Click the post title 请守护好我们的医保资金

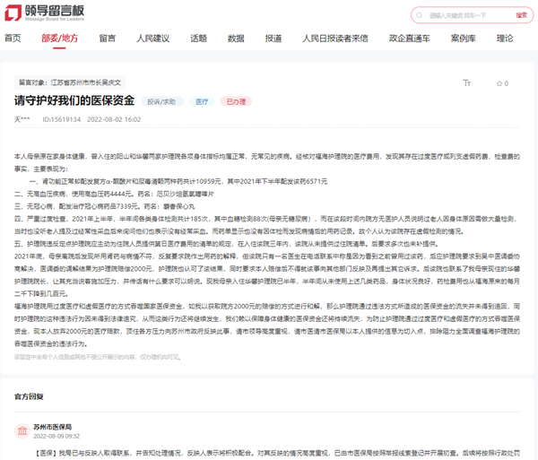(x=74, y=100)
